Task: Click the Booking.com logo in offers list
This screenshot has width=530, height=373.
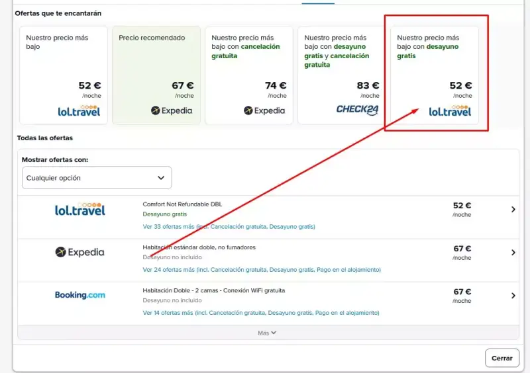Action: point(80,295)
